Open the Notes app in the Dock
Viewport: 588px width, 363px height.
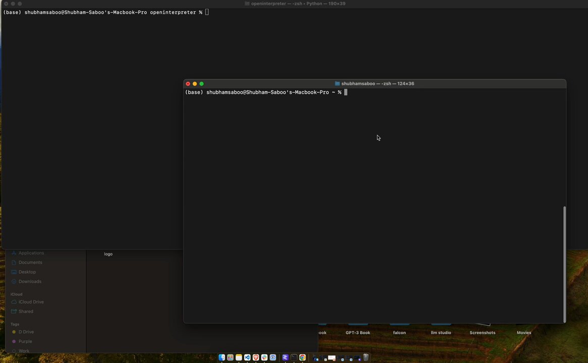click(x=239, y=357)
